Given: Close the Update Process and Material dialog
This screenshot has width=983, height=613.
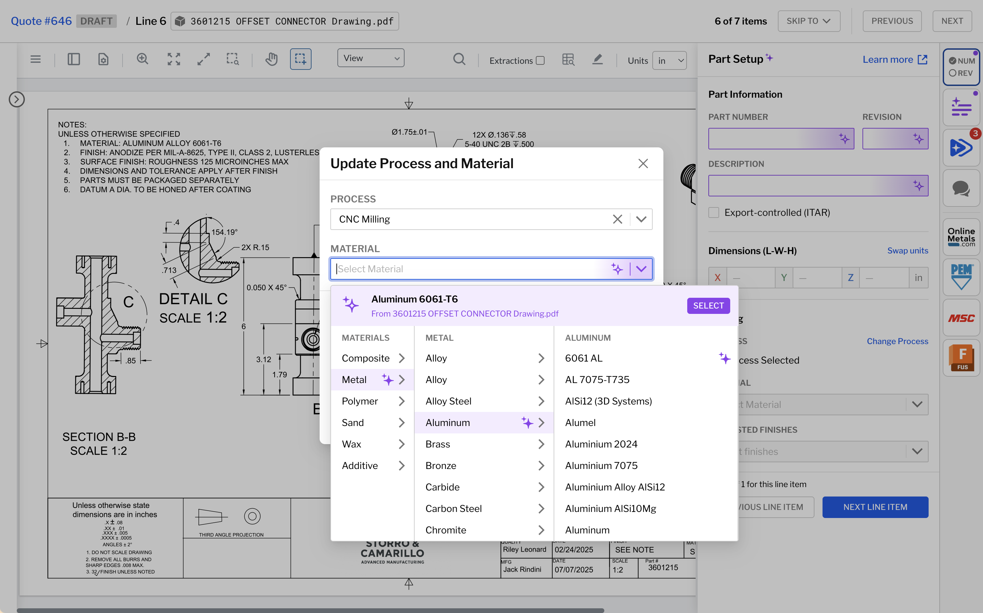Looking at the screenshot, I should 643,163.
